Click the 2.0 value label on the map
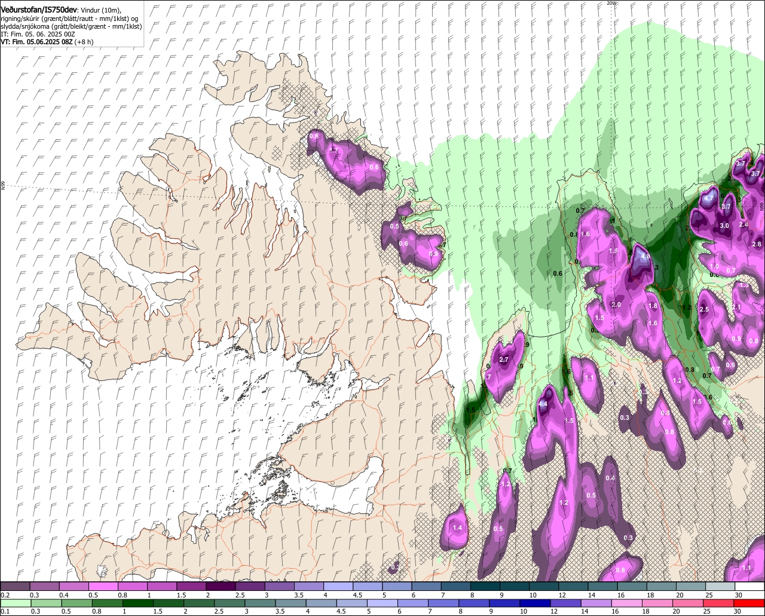 pyautogui.click(x=617, y=305)
